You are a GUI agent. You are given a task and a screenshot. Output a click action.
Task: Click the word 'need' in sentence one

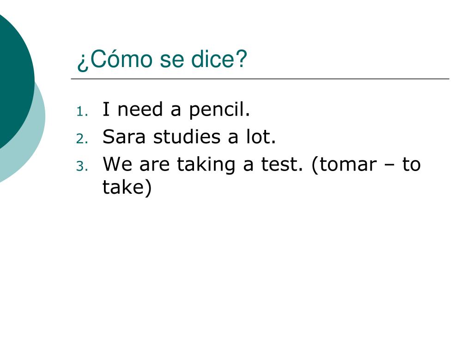pos(140,109)
